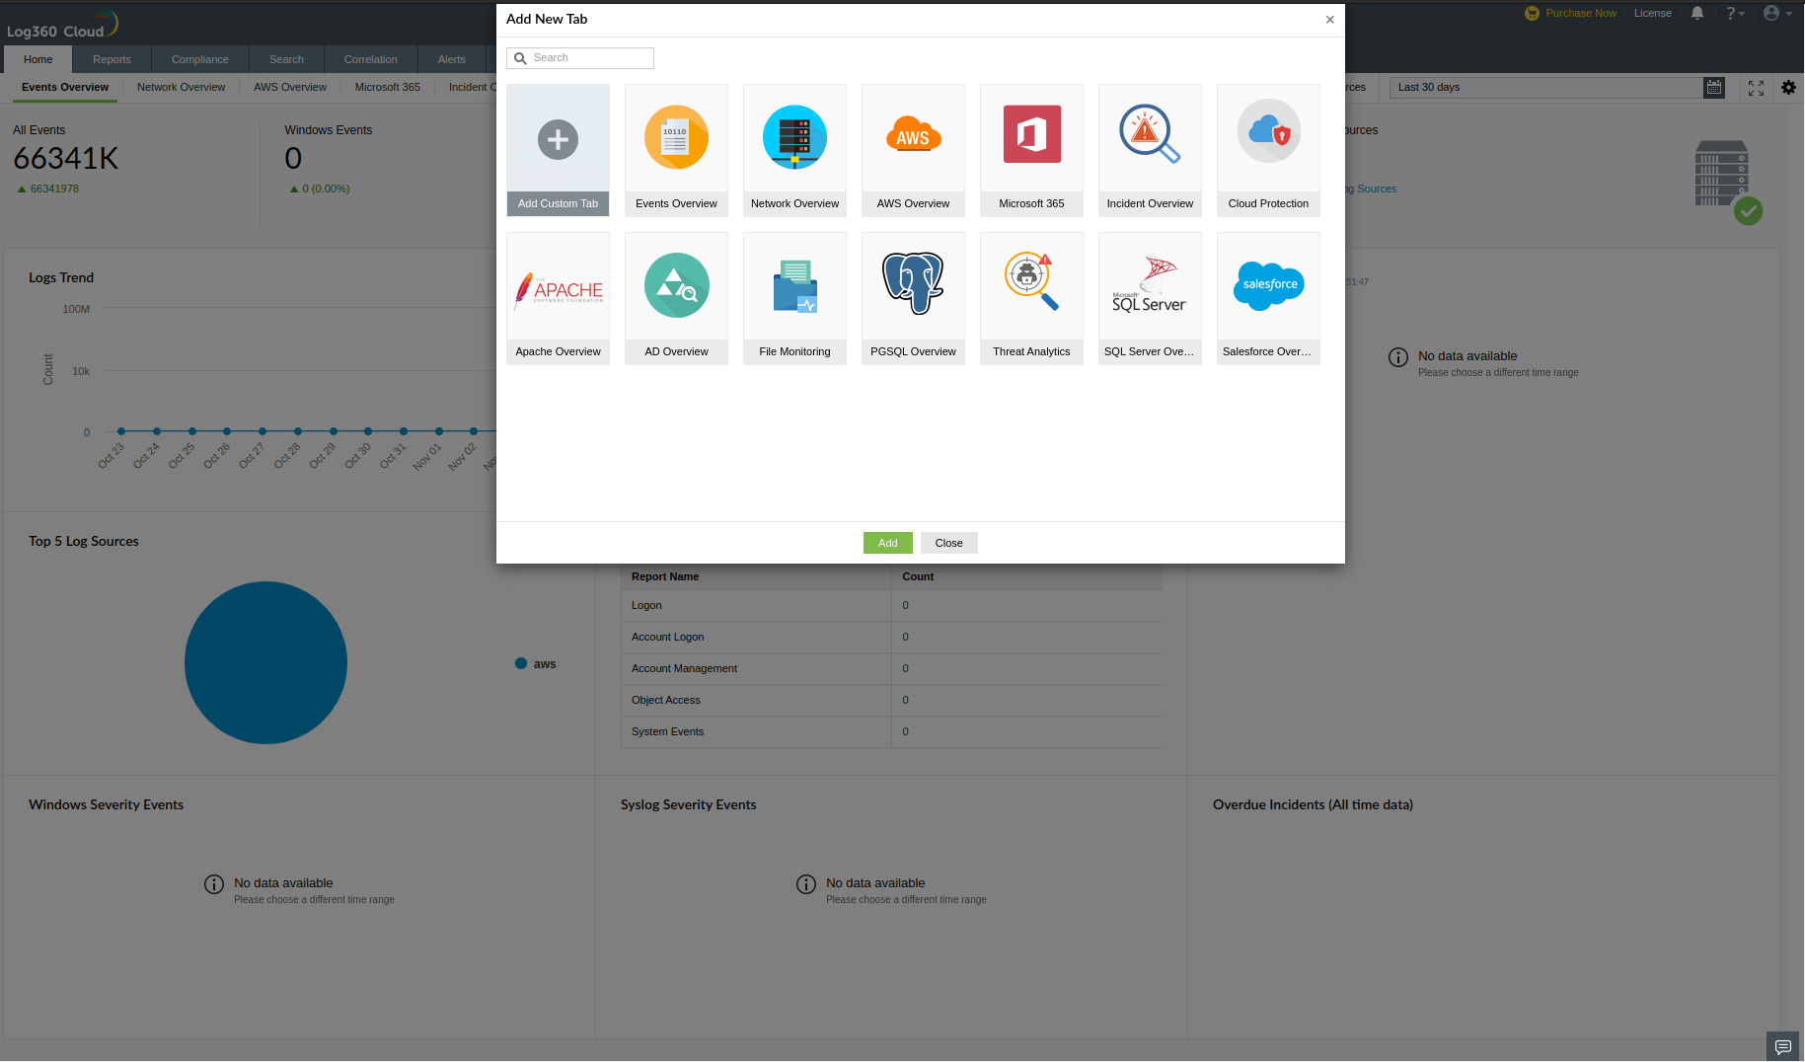
Task: Click the All Events count 66341K
Action: (x=66, y=159)
